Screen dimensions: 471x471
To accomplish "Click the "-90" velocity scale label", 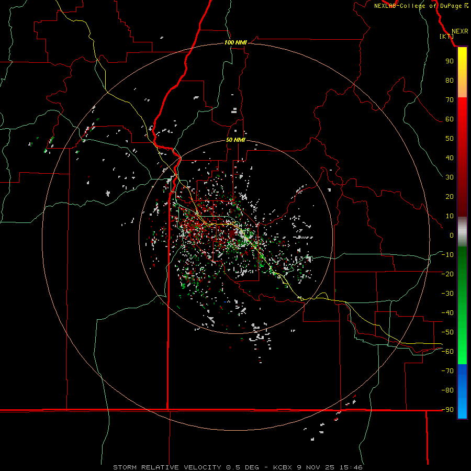I will [x=447, y=410].
